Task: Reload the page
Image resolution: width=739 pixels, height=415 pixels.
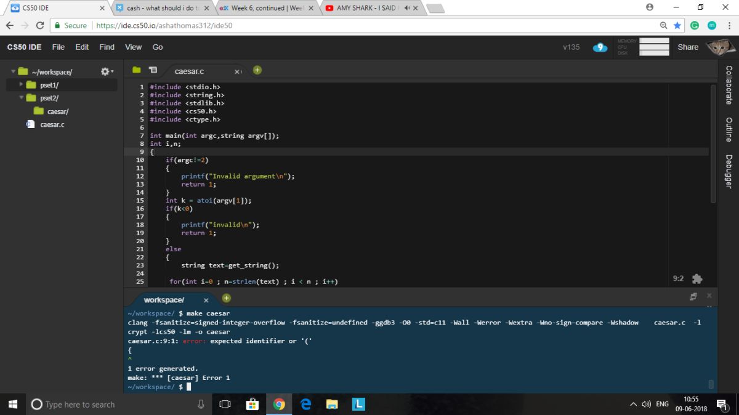Action: click(x=40, y=25)
